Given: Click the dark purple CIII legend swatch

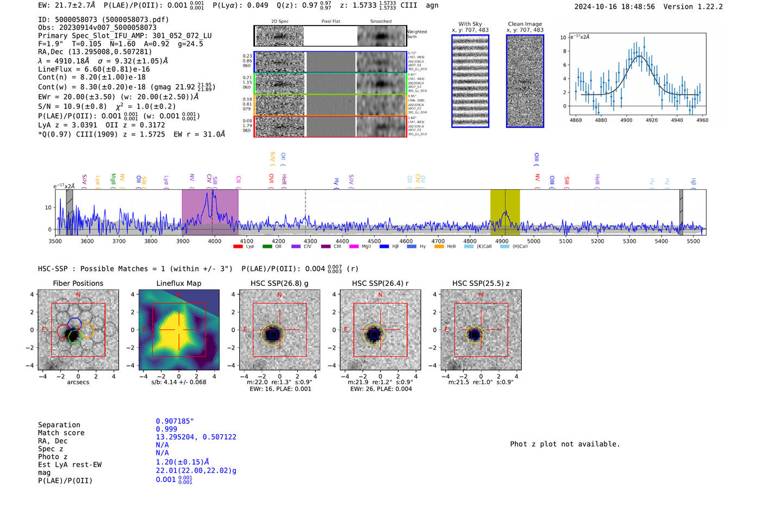Looking at the screenshot, I should pos(326,246).
